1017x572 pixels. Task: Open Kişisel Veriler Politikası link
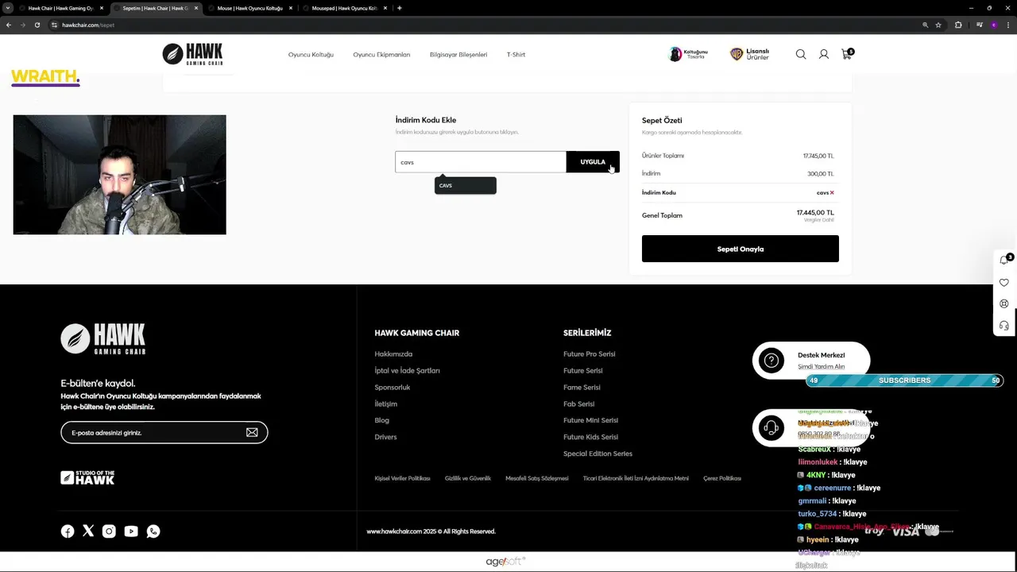point(402,478)
